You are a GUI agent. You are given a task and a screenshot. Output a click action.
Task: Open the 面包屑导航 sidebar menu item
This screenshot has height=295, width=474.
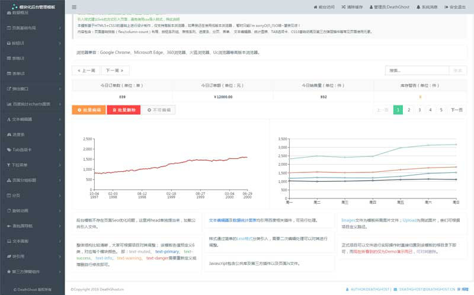33,226
